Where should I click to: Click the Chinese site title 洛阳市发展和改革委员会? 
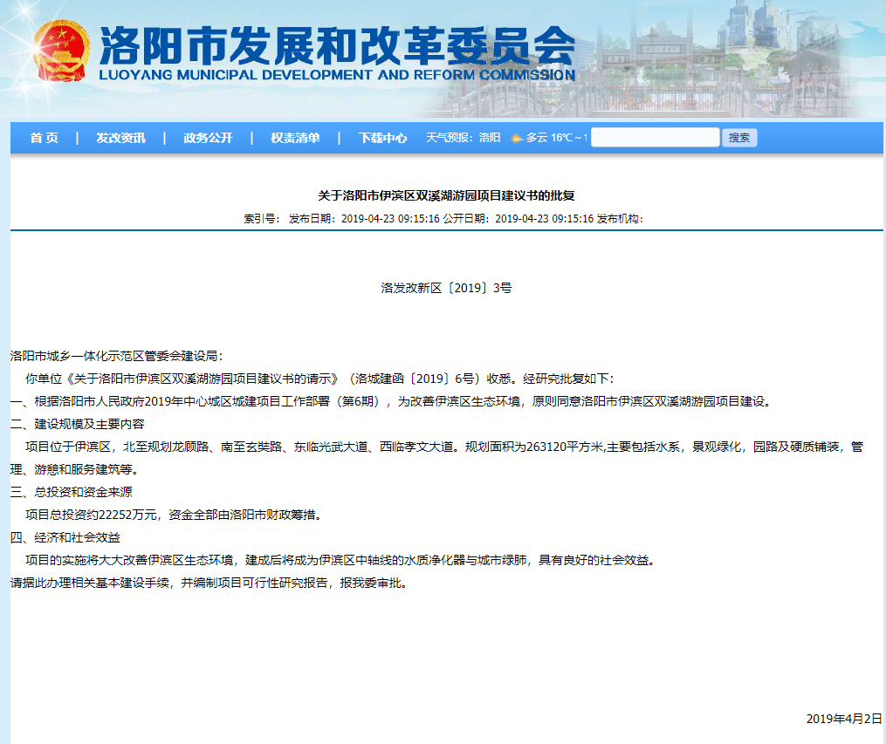pos(337,44)
